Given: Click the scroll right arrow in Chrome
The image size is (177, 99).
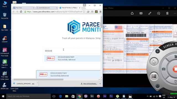Looking at the screenshot, I should click(99, 79).
